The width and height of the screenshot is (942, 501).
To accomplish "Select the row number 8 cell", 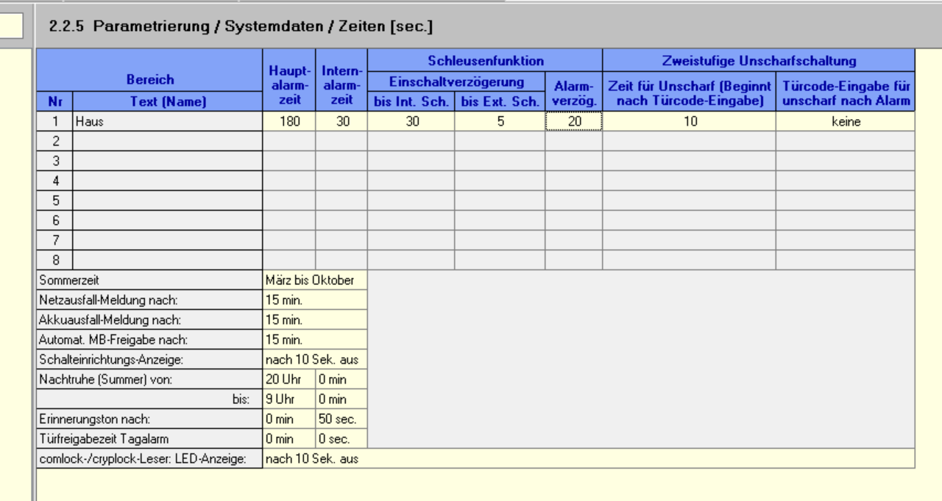I will click(54, 259).
